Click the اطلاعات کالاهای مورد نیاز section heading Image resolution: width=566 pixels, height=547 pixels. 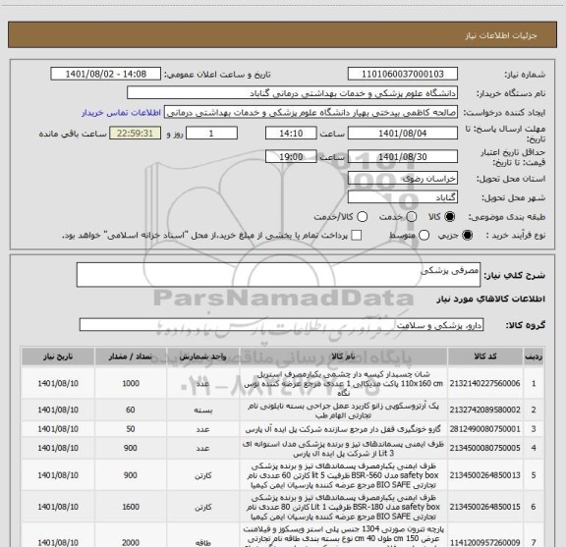491,300
